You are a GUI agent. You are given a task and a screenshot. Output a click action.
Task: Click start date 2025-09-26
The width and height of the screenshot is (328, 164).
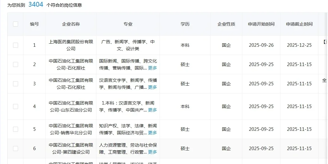tap(261, 45)
